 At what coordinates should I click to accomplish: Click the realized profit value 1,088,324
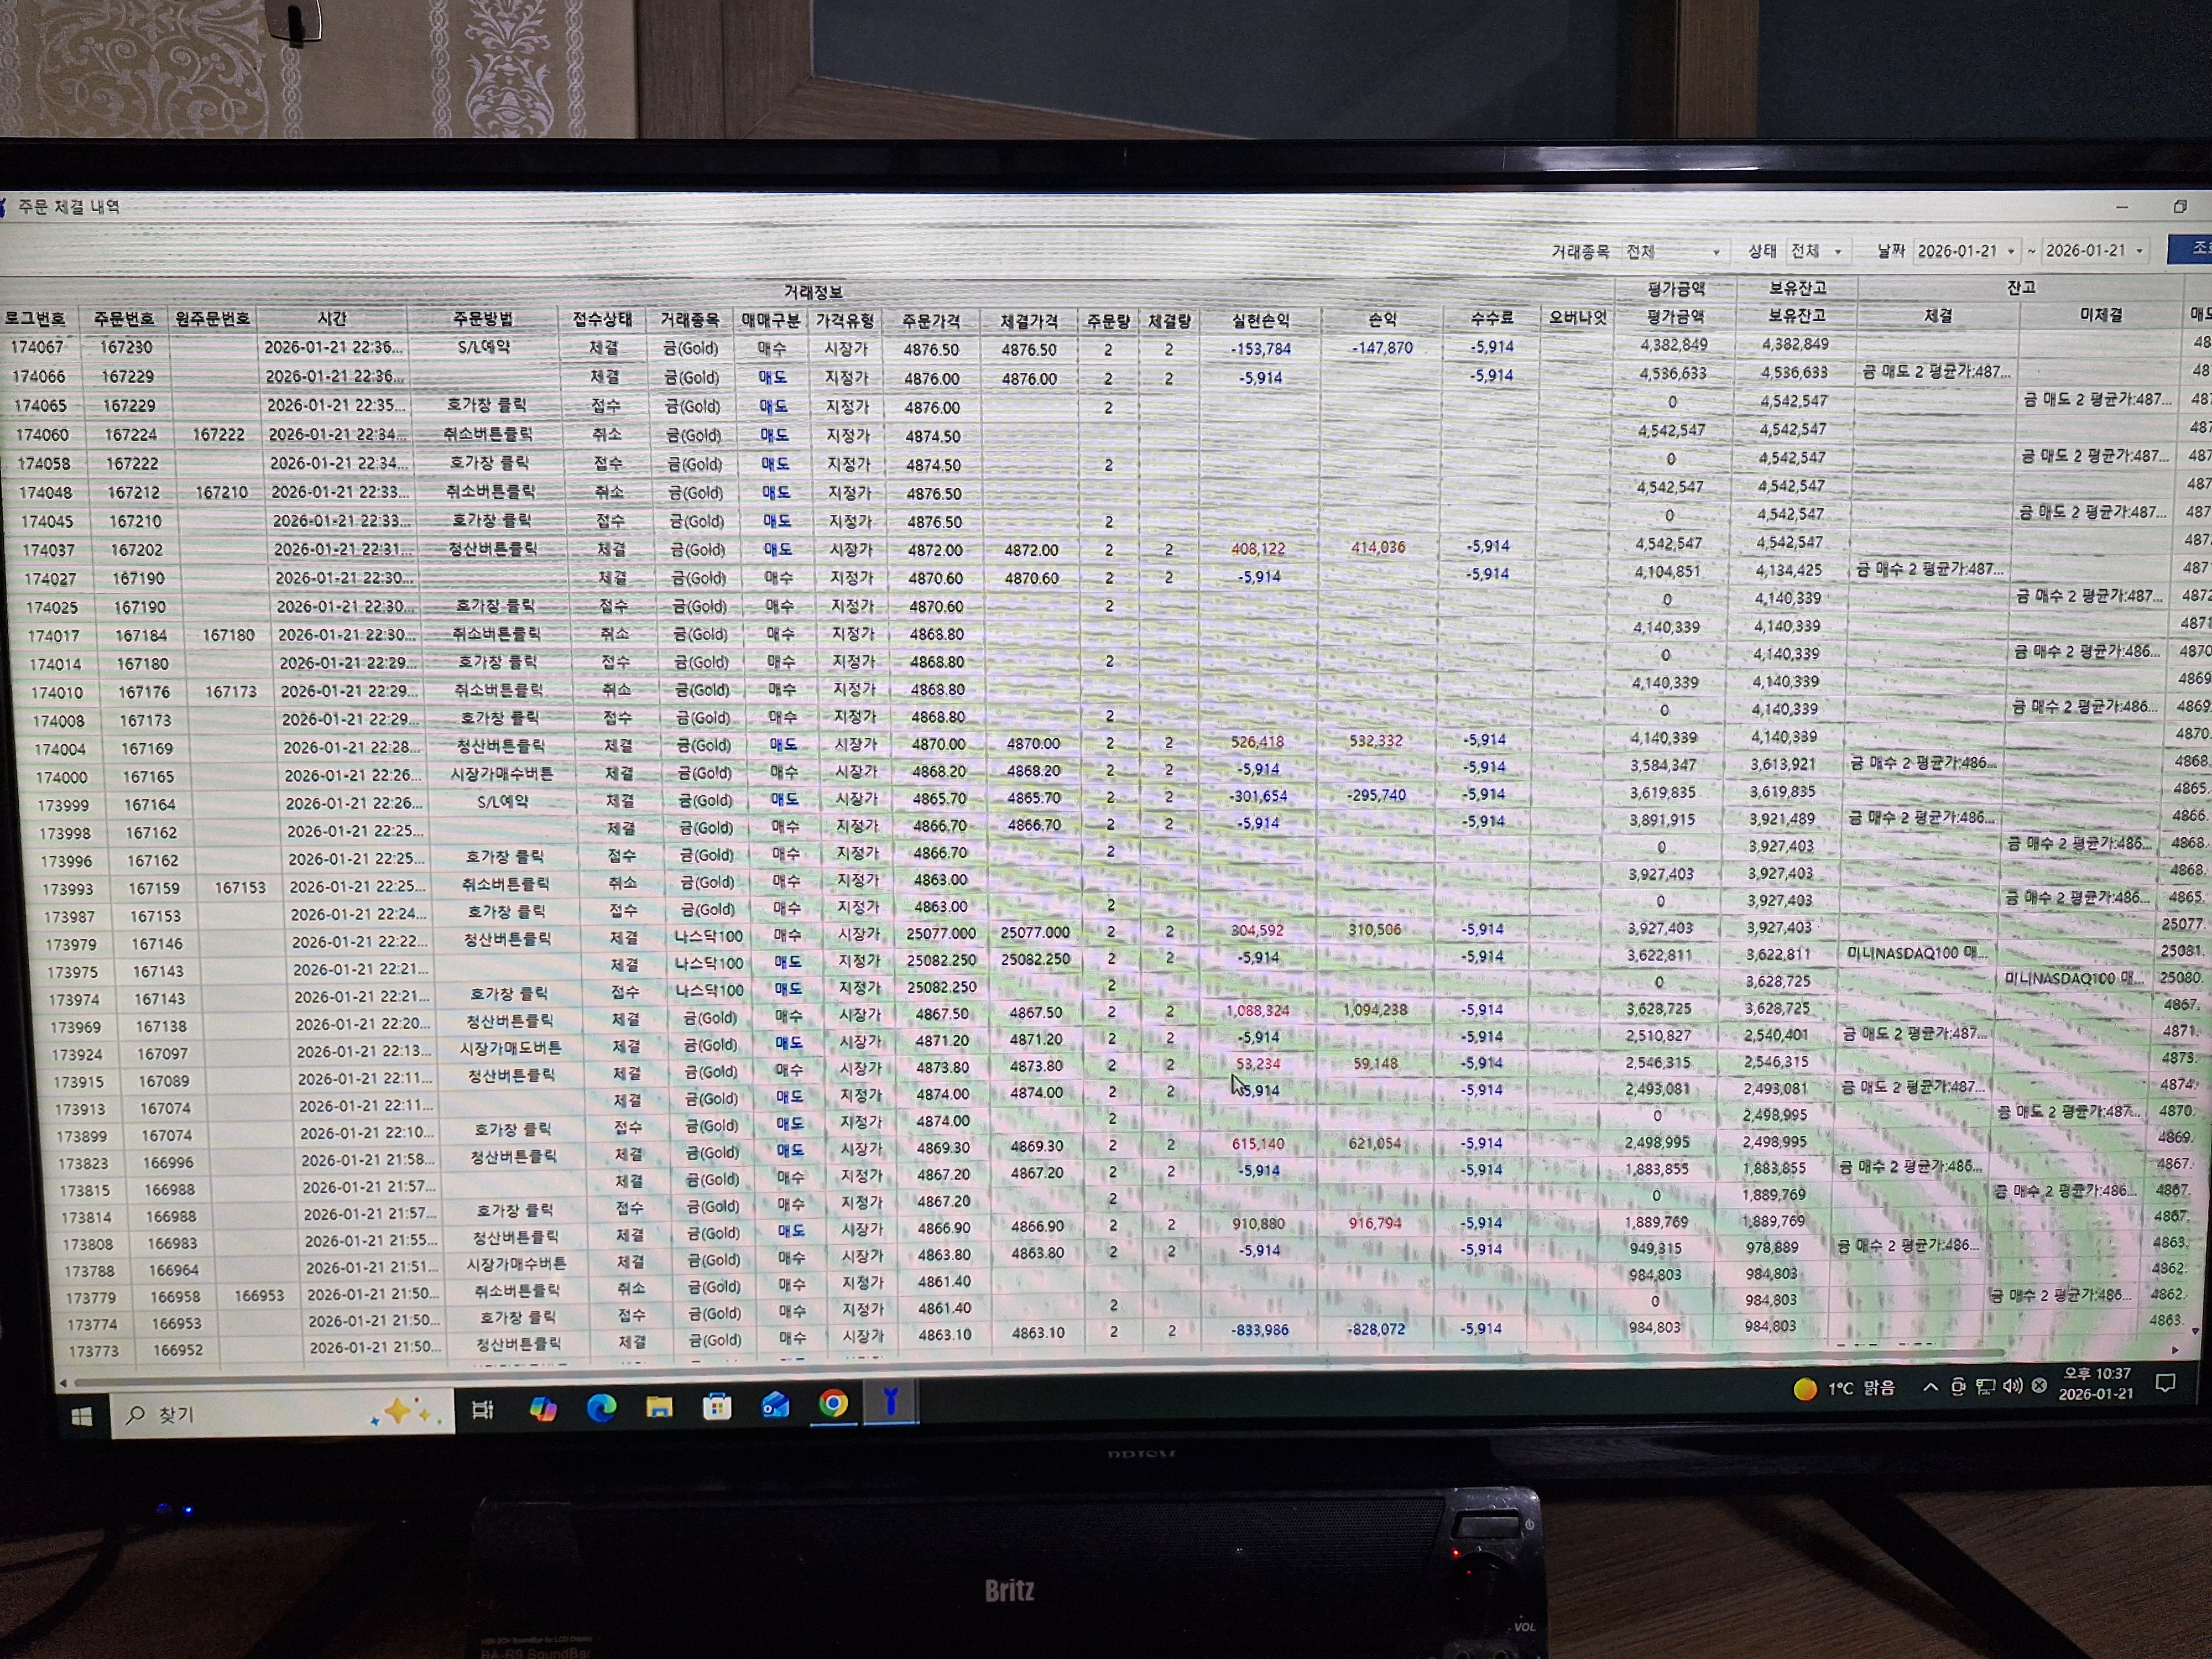pos(1257,1011)
